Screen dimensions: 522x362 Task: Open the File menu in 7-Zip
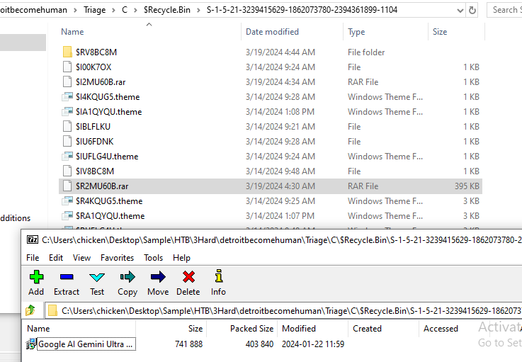point(33,258)
